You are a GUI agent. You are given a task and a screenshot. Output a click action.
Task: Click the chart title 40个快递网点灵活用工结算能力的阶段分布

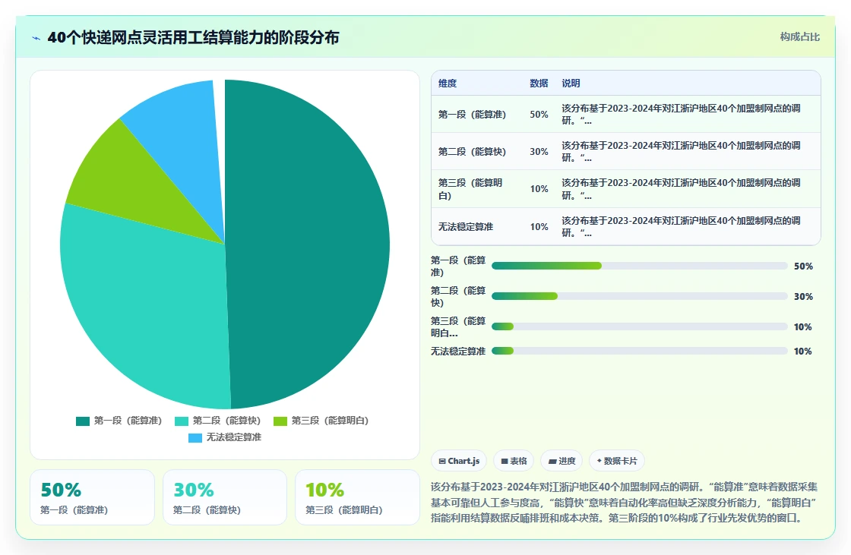coord(193,37)
